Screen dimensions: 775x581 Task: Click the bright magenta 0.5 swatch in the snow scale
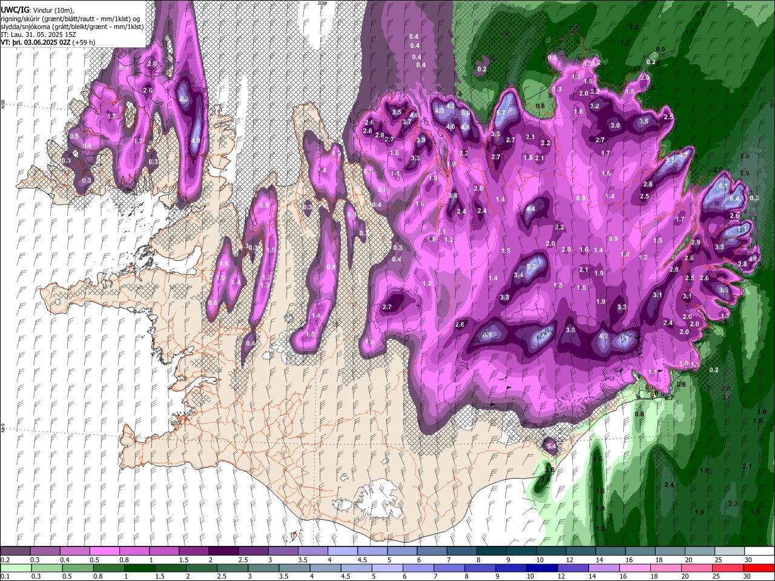[x=104, y=551]
